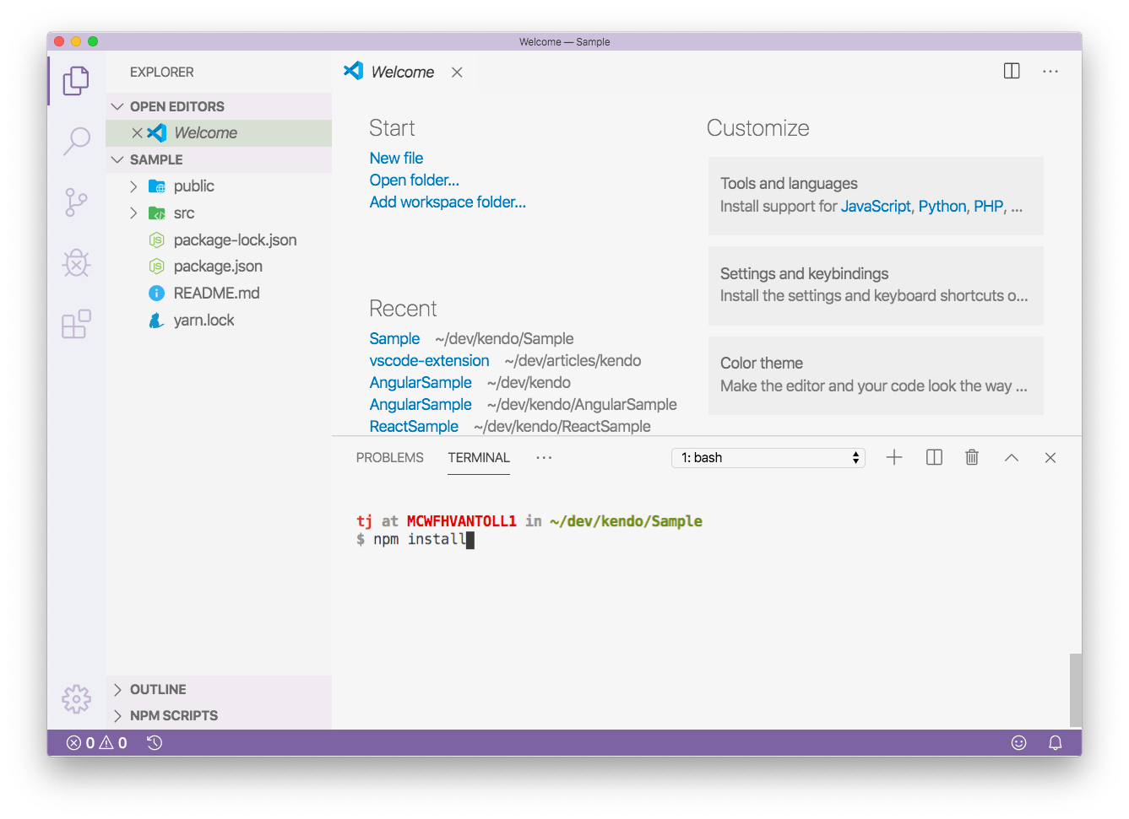The width and height of the screenshot is (1129, 819).
Task: Close the terminal panel
Action: point(1050,458)
